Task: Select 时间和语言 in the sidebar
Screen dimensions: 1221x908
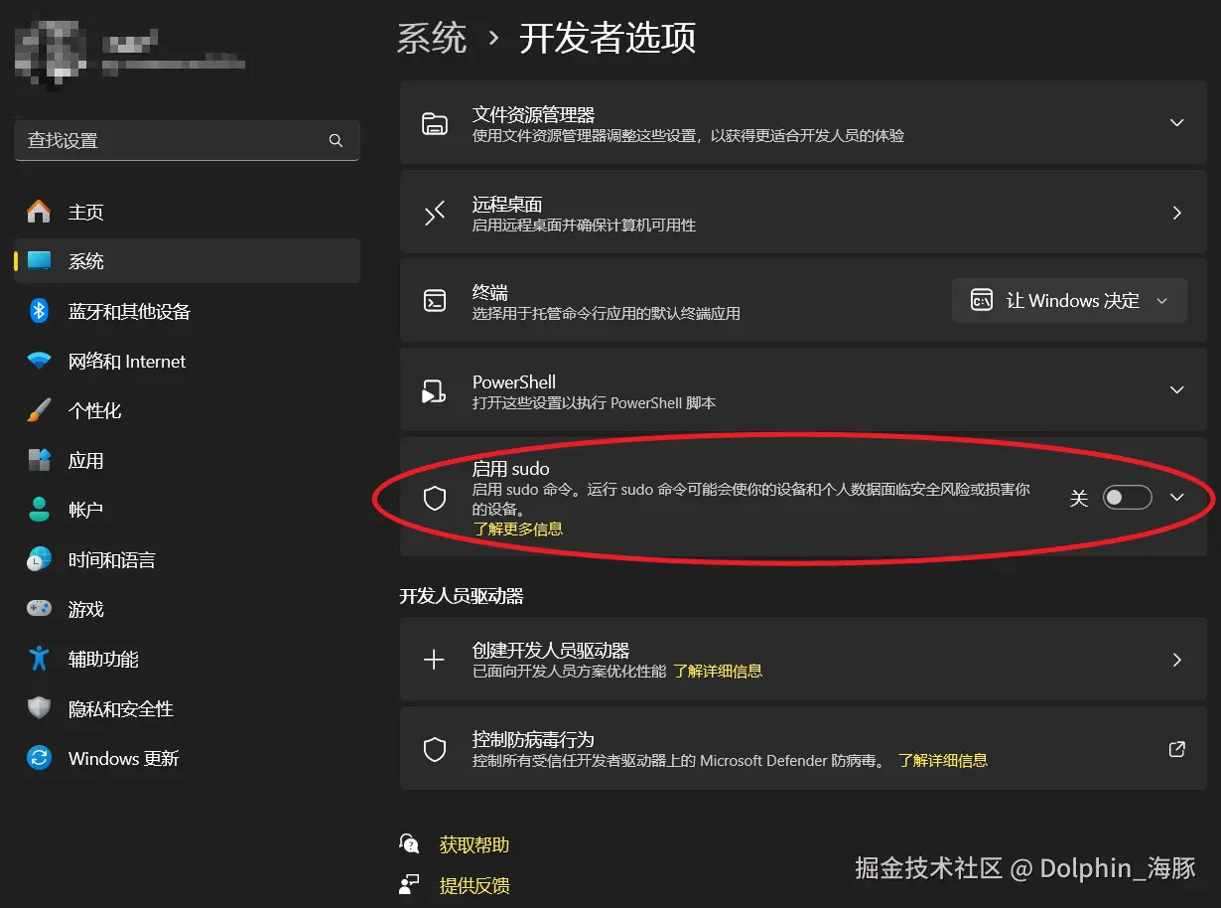Action: pyautogui.click(x=187, y=559)
